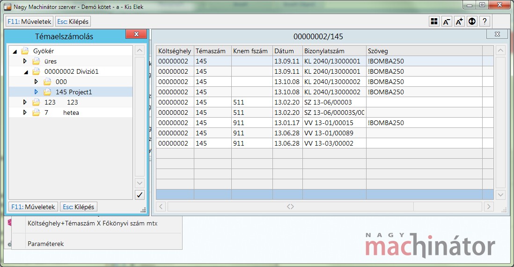514x267 pixels.
Task: Click date cell 13.01.17
Action: 287,123
